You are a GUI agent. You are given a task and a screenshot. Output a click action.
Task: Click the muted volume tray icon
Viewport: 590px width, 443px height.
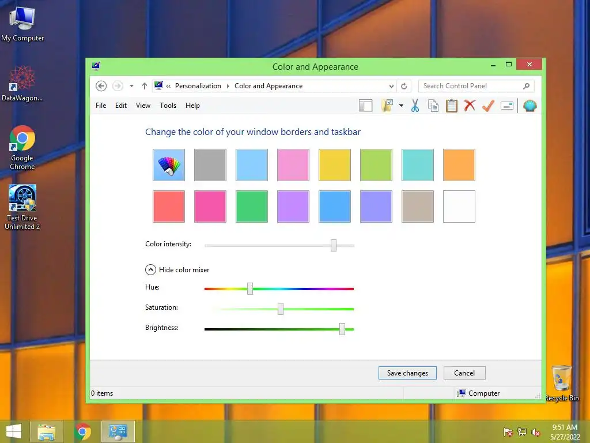[536, 432]
